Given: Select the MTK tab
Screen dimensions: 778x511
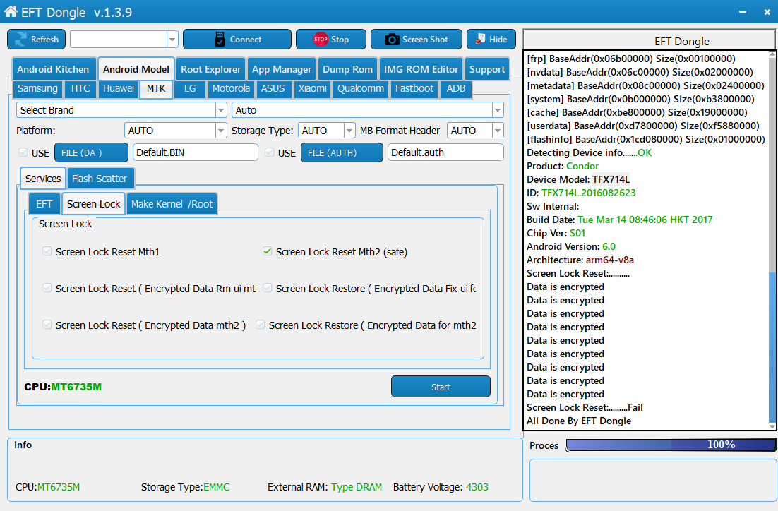Looking at the screenshot, I should click(x=156, y=89).
